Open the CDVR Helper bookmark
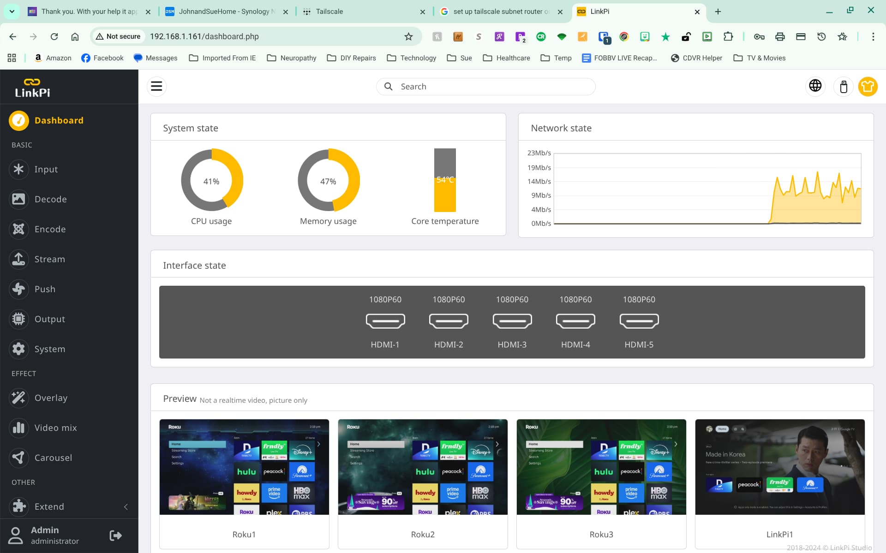This screenshot has width=886, height=553. tap(696, 58)
